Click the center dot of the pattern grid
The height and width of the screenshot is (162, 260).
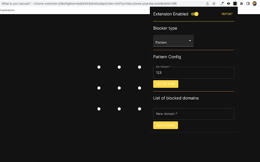(x=119, y=88)
